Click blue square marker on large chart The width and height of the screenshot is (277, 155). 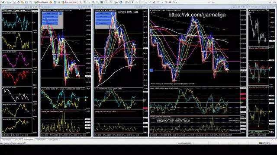coord(151,70)
